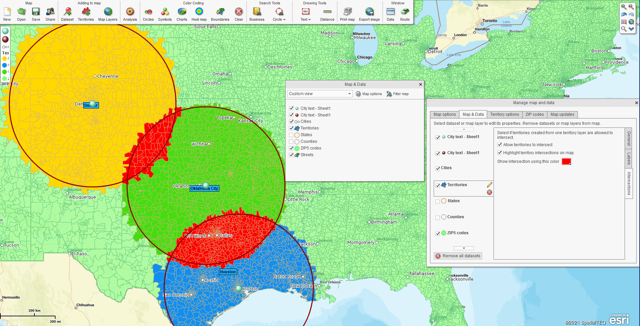Select Circles color coding
Viewport: 640px width, 326px height.
pos(148,14)
